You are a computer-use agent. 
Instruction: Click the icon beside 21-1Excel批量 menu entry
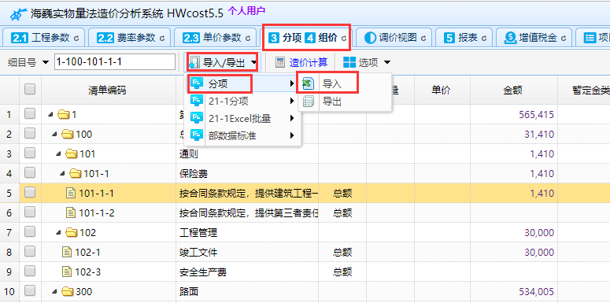198,118
